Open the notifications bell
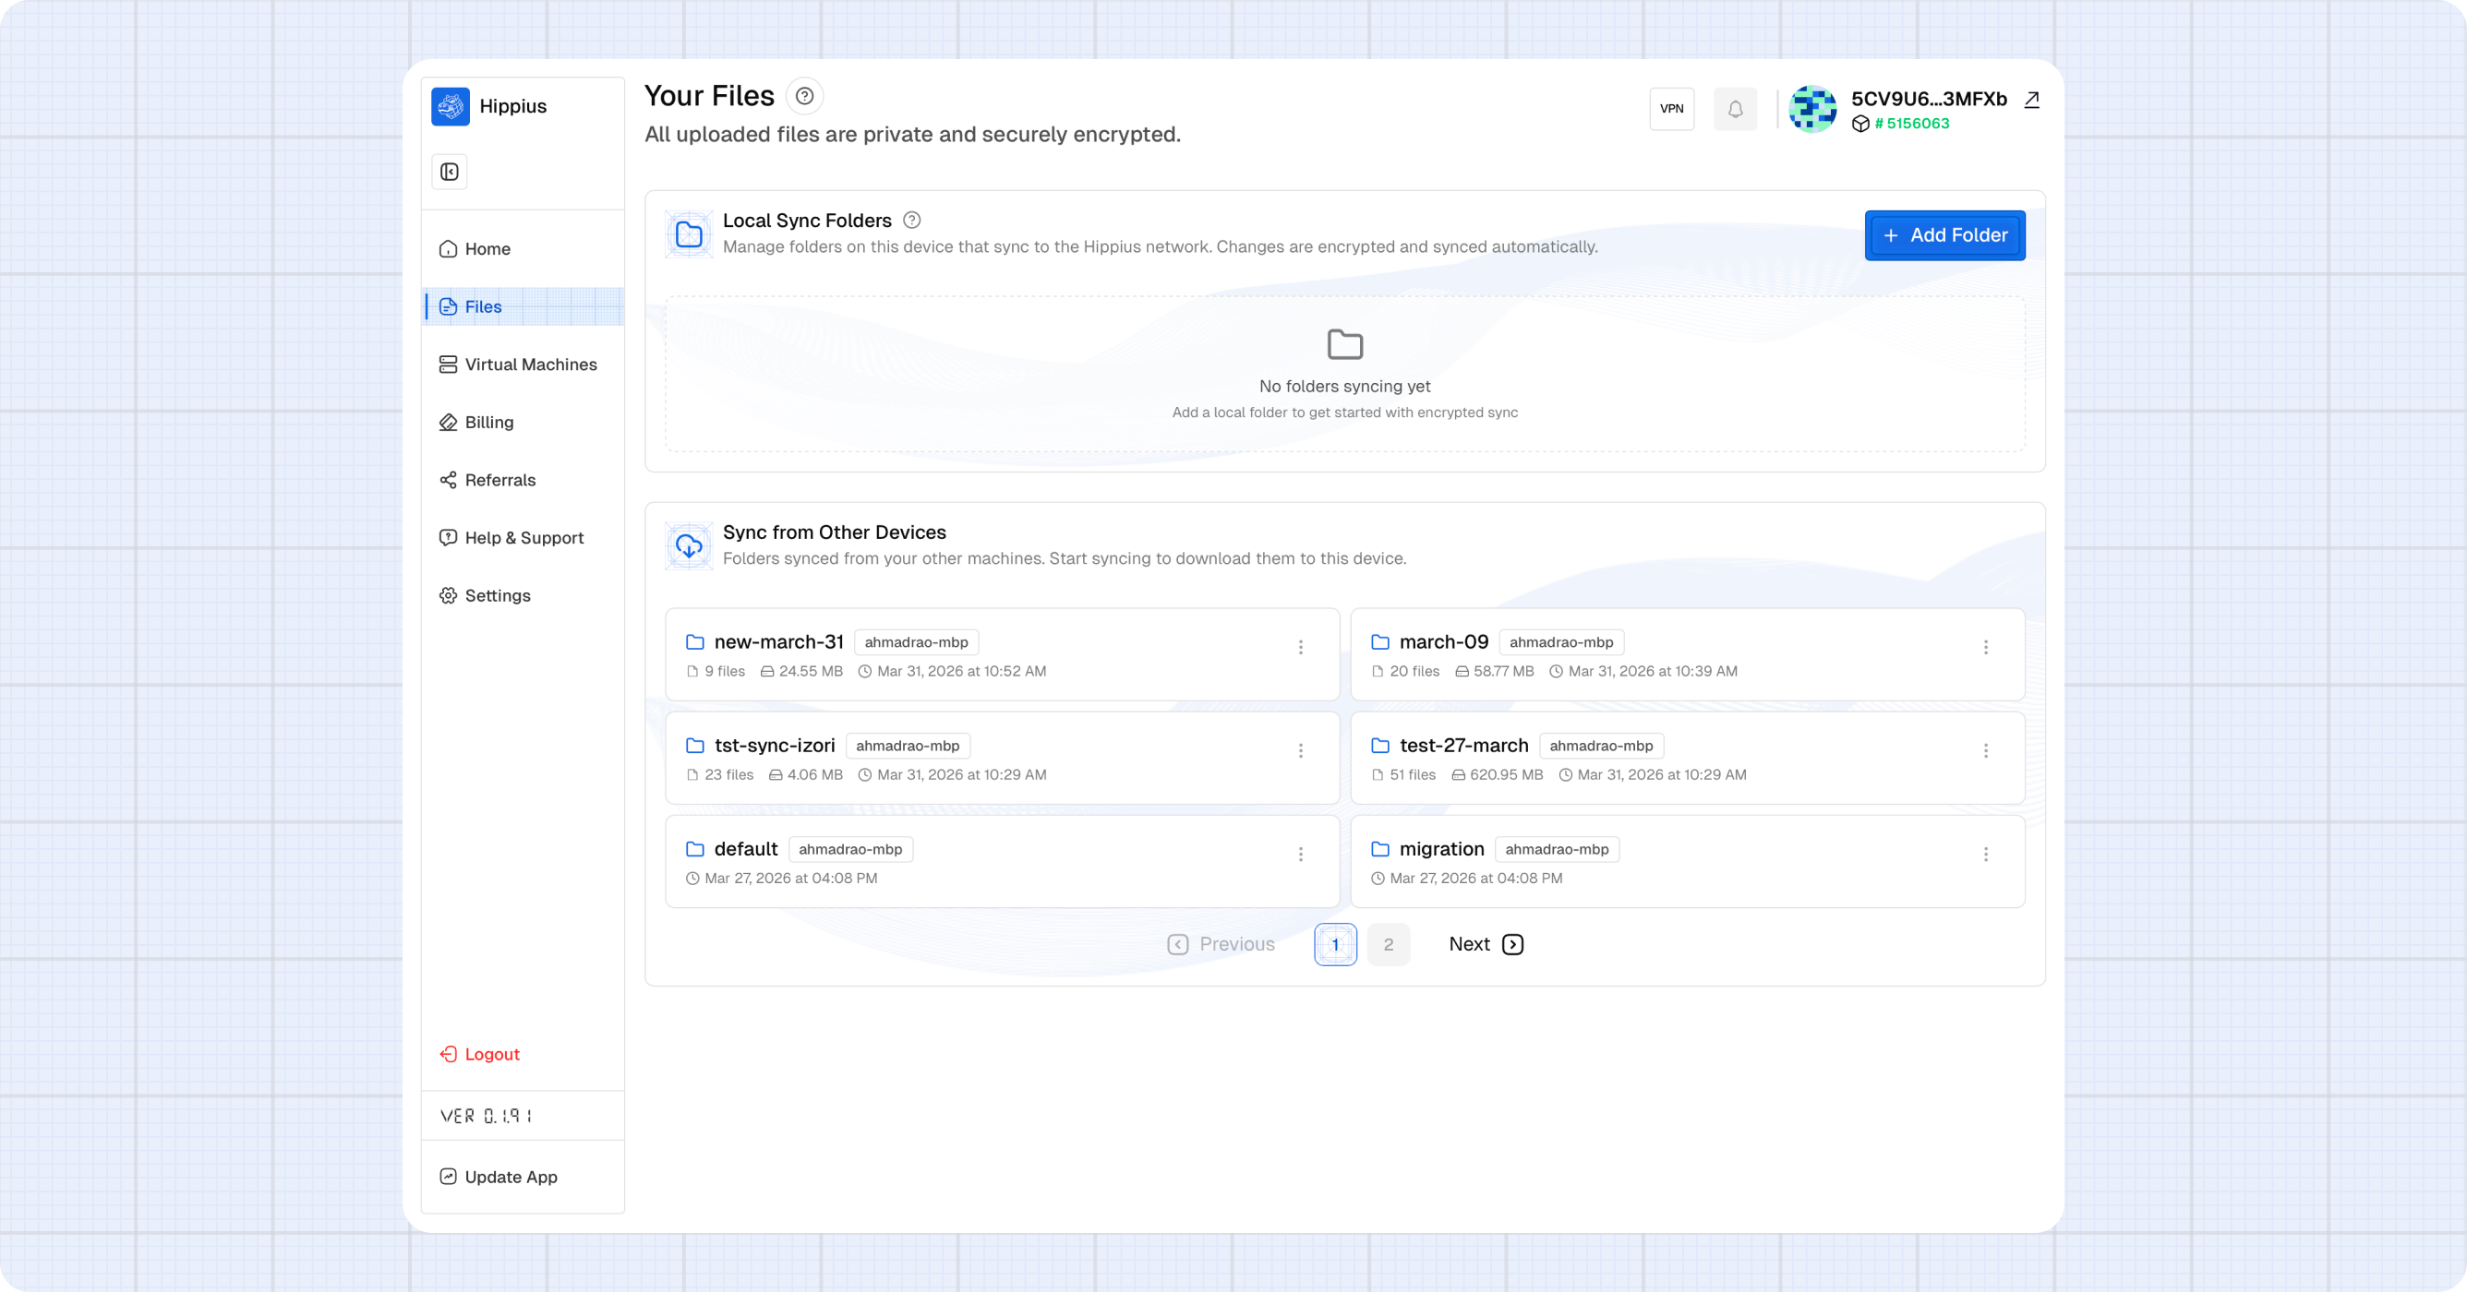Screen dimensions: 2467x1292 pyautogui.click(x=1734, y=109)
